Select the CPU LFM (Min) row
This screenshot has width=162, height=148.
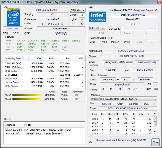pyautogui.click(x=44, y=63)
